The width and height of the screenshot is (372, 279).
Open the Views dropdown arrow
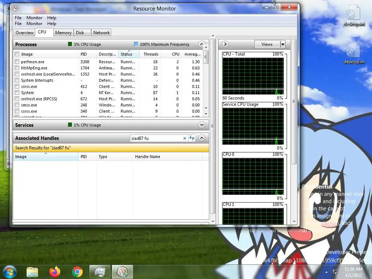(283, 44)
